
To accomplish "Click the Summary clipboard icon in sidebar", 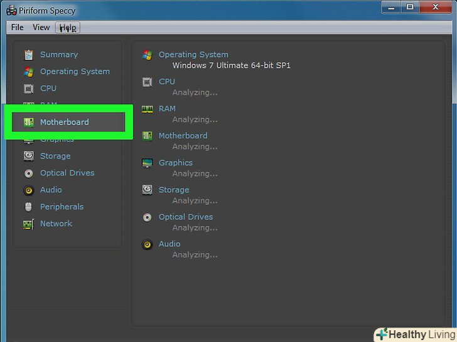I will [29, 55].
